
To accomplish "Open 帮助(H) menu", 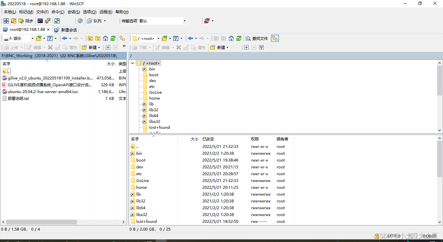I will (122, 12).
